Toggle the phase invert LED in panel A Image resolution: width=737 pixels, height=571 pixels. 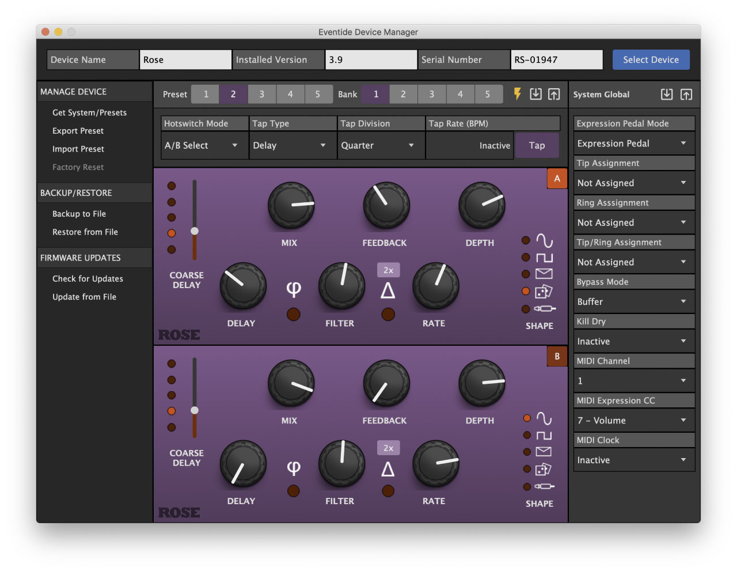(x=294, y=314)
